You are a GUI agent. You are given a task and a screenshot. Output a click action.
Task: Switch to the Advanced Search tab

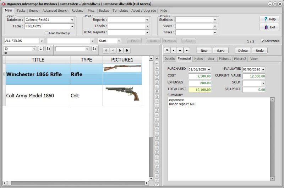55,11
